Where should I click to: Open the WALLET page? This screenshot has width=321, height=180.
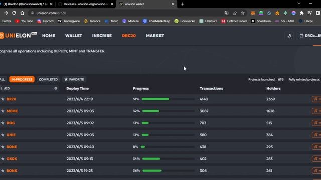pyautogui.click(x=74, y=36)
